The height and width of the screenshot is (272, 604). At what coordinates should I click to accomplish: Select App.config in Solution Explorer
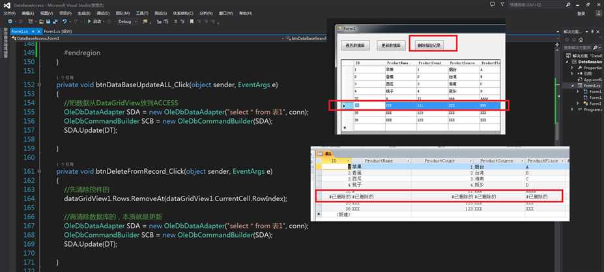592,79
